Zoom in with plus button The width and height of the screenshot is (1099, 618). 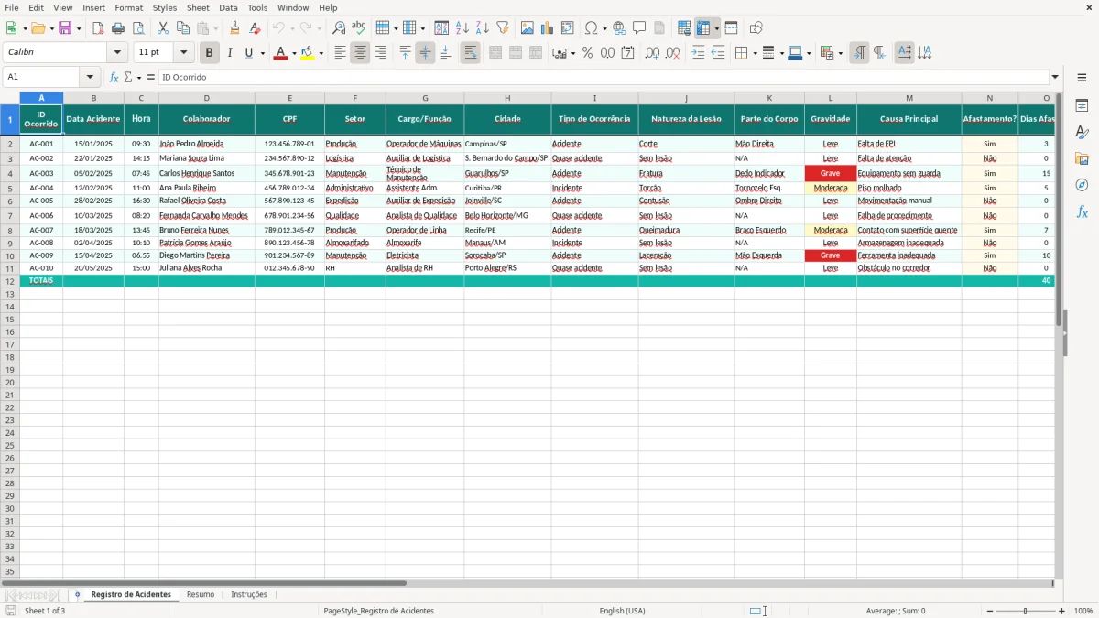point(1062,611)
